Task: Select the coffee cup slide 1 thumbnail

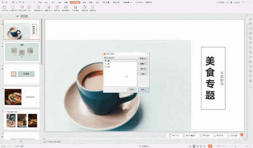Action: tap(22, 29)
